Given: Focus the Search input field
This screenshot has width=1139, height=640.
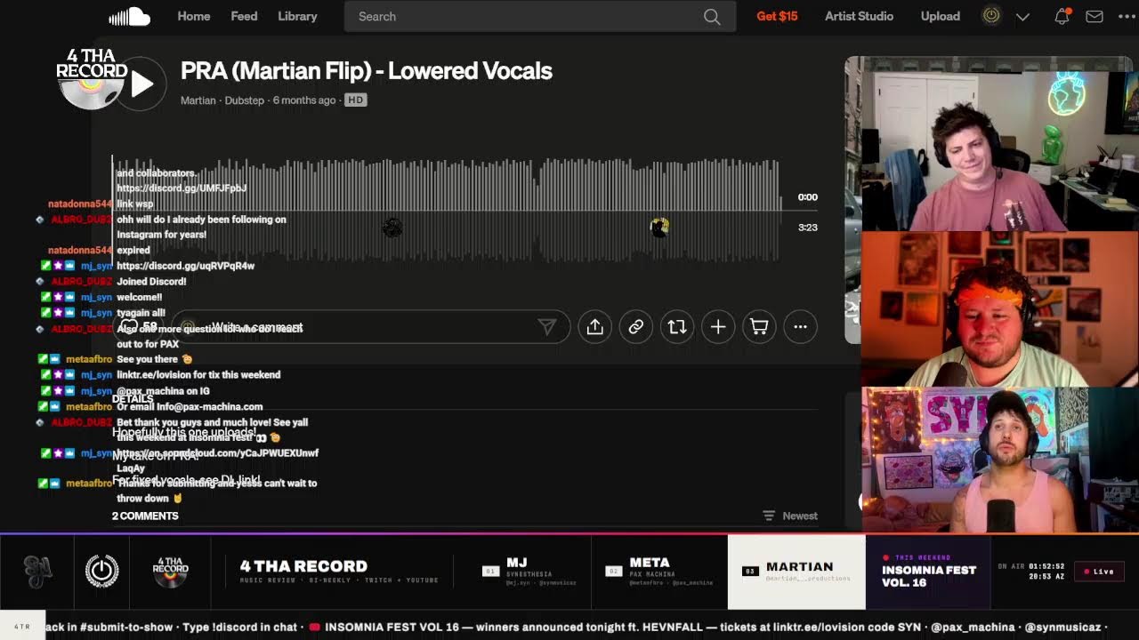Looking at the screenshot, I should pyautogui.click(x=539, y=16).
